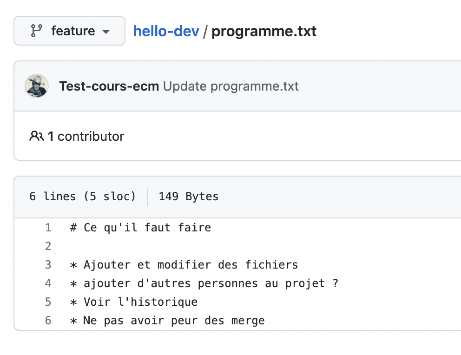
Task: Open the feature branch dropdown
Action: 70,31
